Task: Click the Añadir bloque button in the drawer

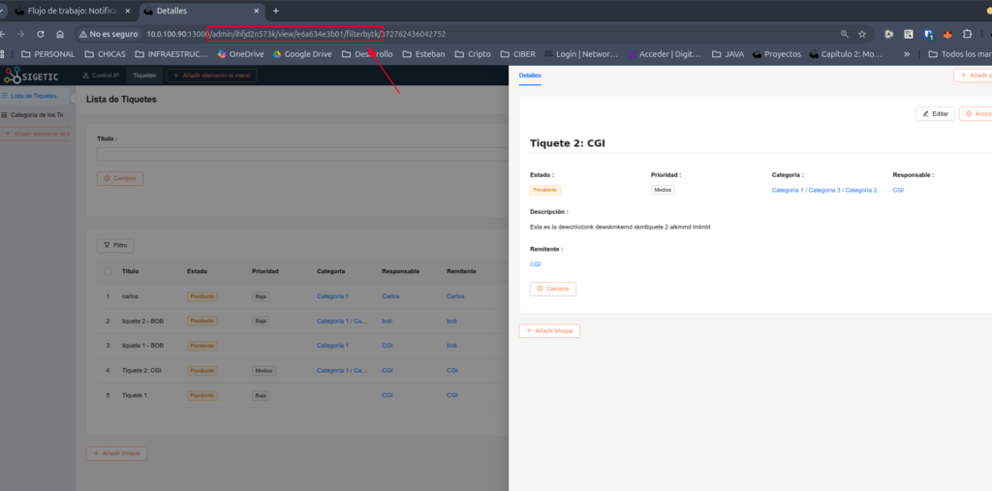Action: click(x=549, y=331)
